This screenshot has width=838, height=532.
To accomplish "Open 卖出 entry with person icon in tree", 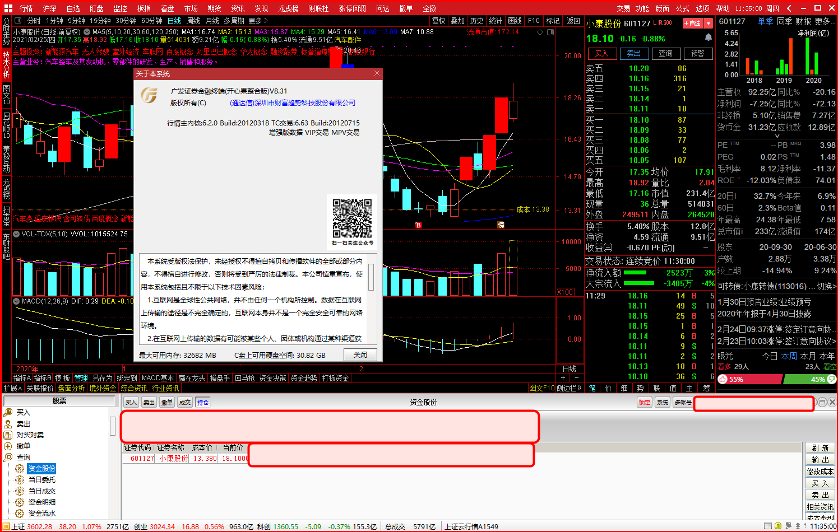I will click(x=17, y=424).
